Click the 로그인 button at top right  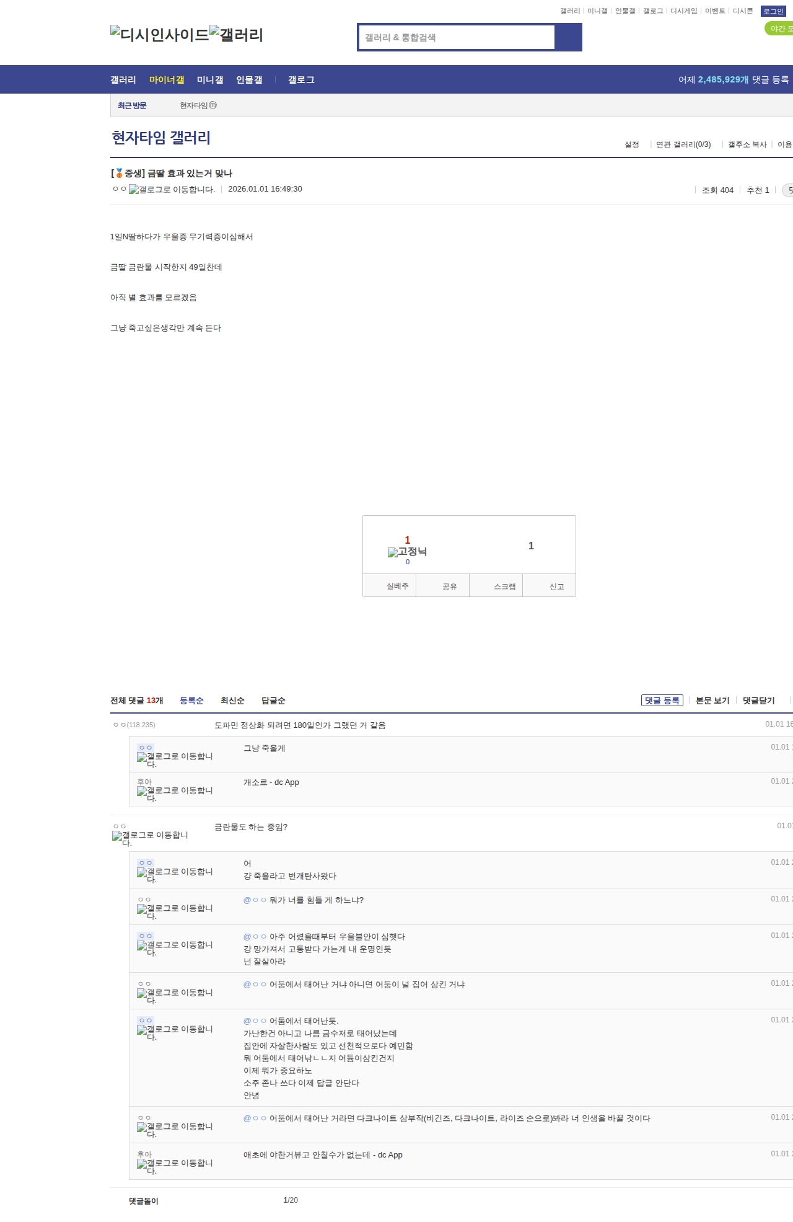[x=773, y=11]
